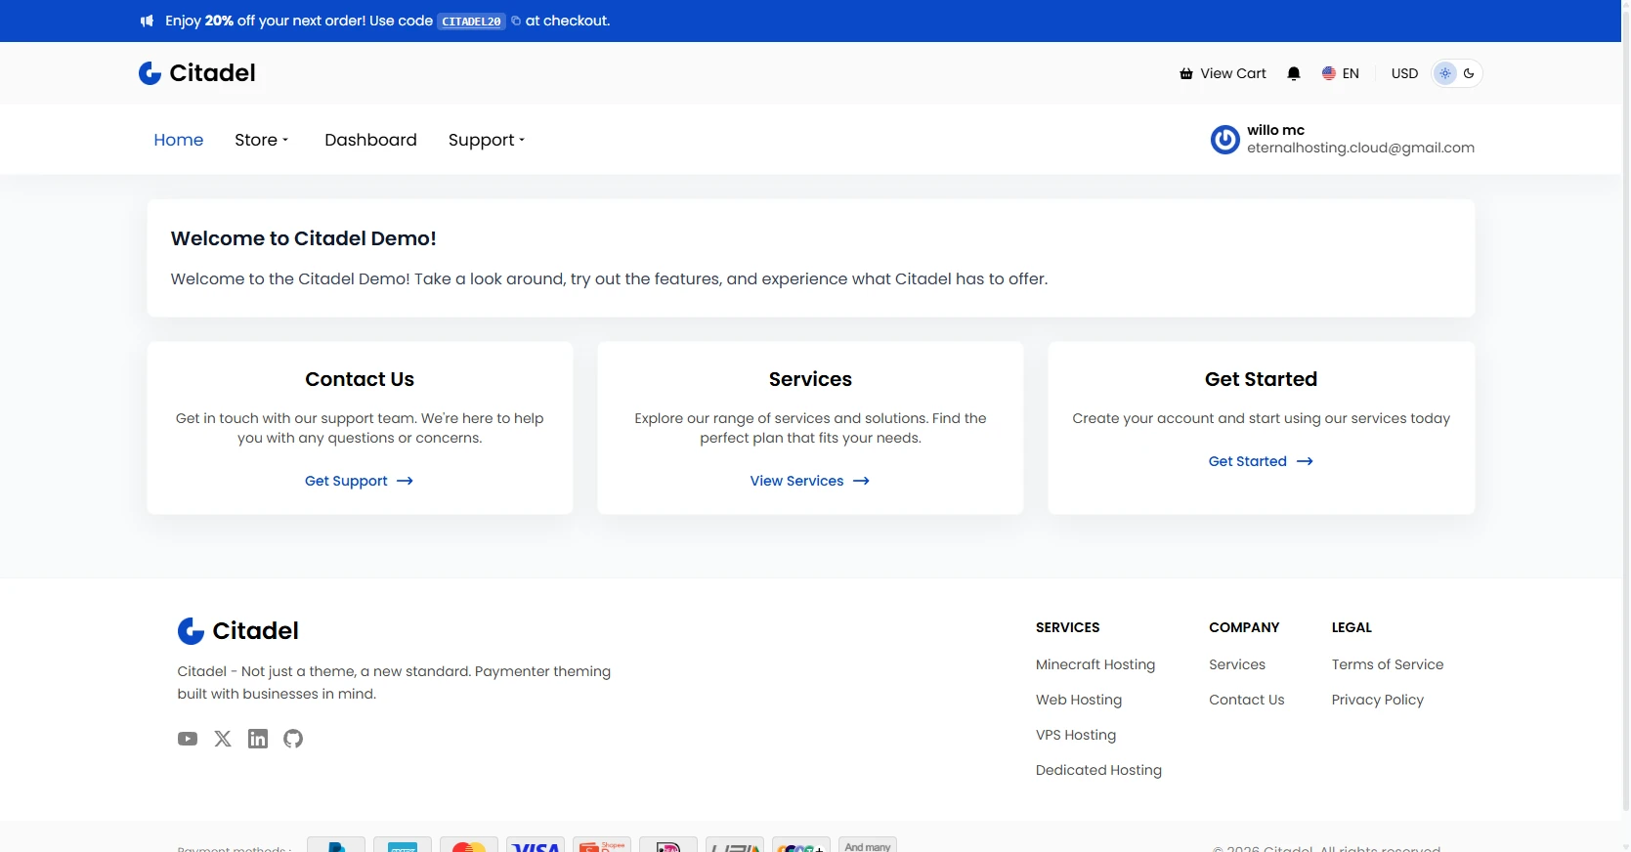The image size is (1631, 852).
Task: Switch to dark mode moon toggle
Action: (1469, 73)
